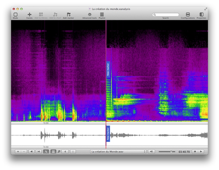Show the Playlist

(x=102, y=15)
